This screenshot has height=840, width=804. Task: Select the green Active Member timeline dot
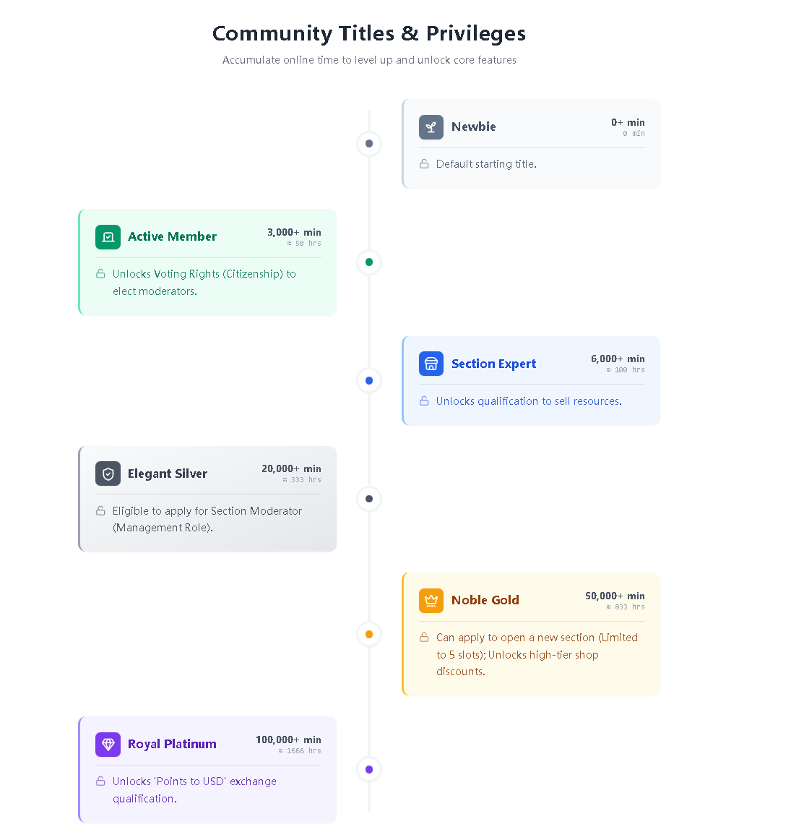[x=369, y=262]
